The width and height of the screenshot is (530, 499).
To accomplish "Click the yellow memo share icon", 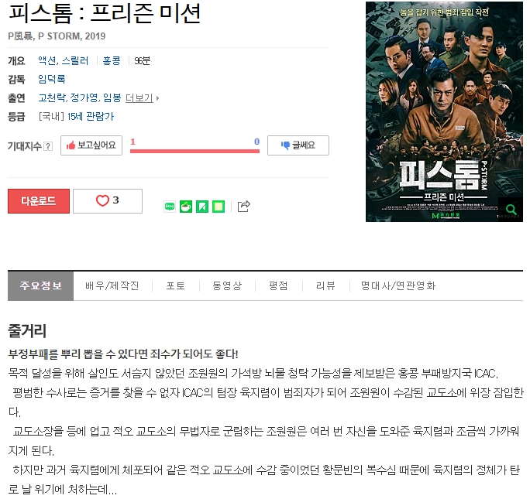I will coord(219,206).
